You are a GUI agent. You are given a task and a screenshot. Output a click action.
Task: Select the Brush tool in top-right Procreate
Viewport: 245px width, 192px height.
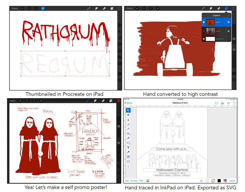pos(203,9)
